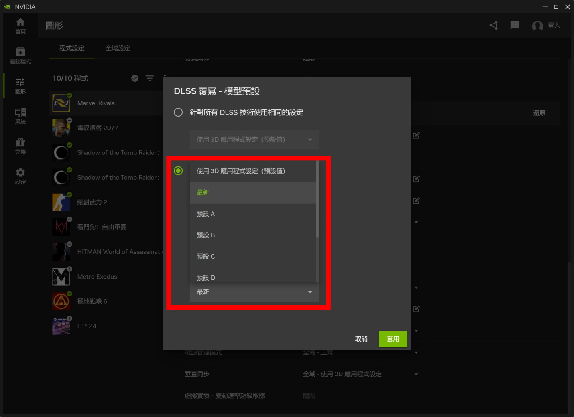Select Metro Exodus game icon

click(x=61, y=277)
